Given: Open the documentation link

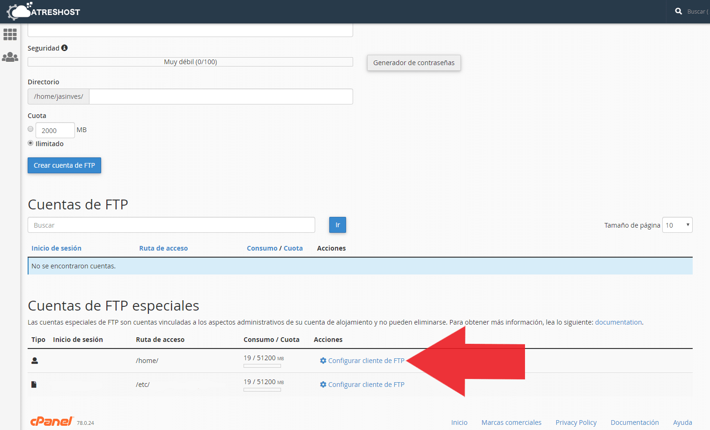Looking at the screenshot, I should [x=618, y=322].
